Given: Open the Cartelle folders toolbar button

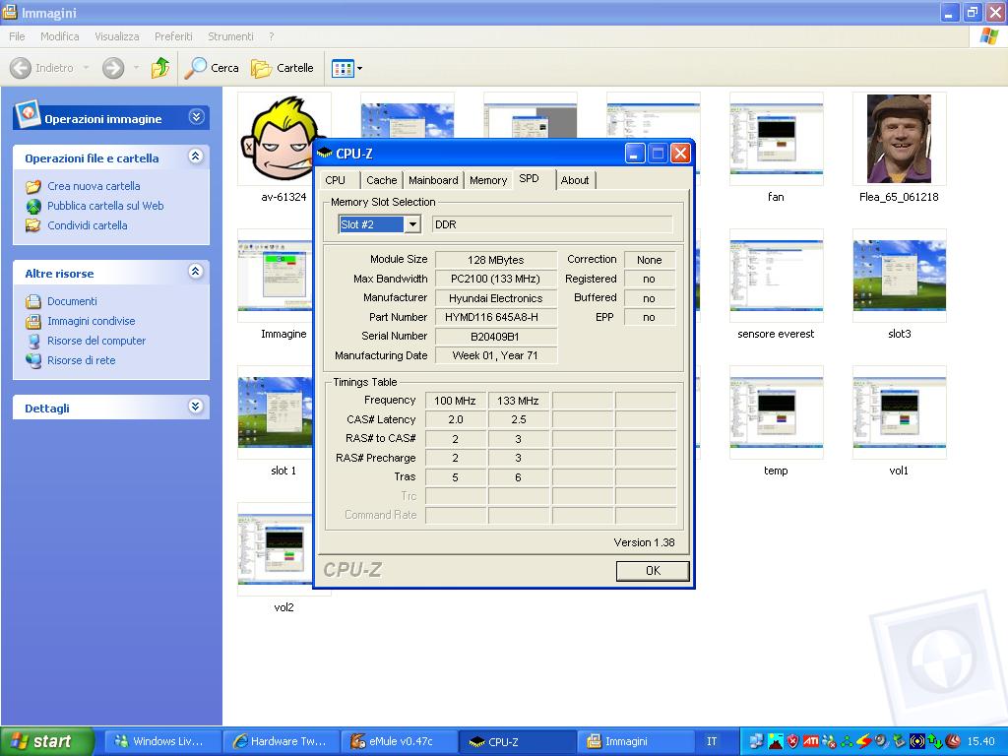Looking at the screenshot, I should (283, 68).
